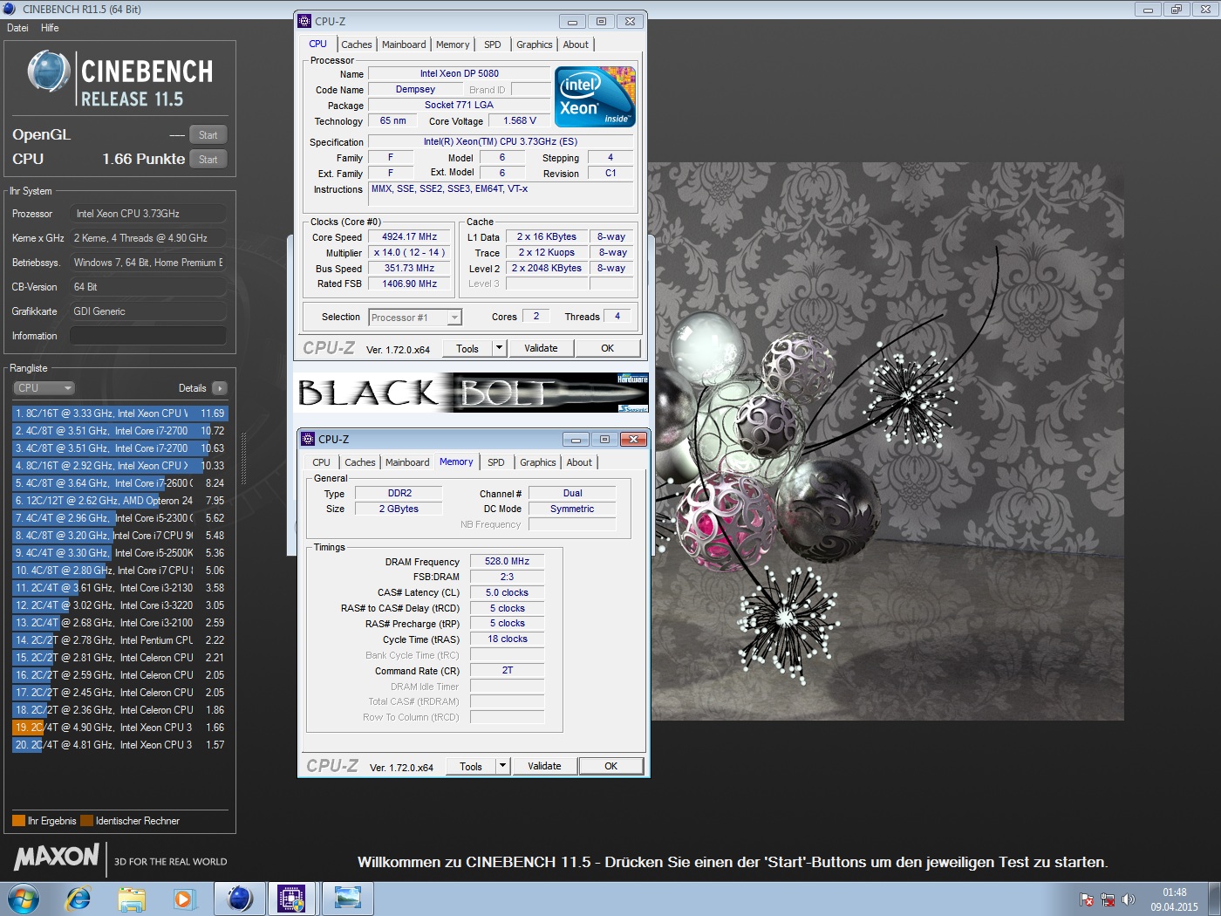Click the Prozessor field Intel Xeon CPU 3.73GHz
The height and width of the screenshot is (916, 1221).
tap(148, 214)
